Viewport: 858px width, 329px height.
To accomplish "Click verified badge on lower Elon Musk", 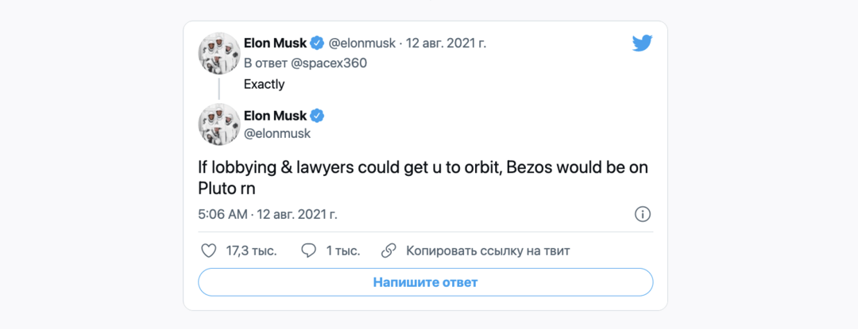I will click(x=316, y=116).
